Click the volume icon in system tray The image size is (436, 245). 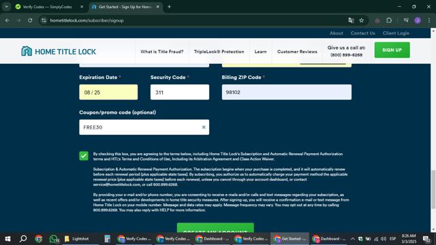point(383,239)
